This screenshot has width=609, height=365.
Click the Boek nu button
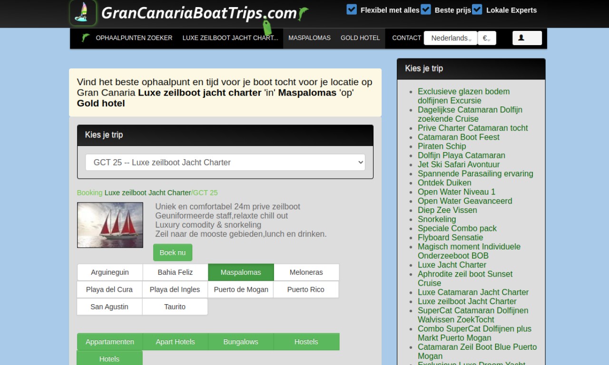(173, 252)
